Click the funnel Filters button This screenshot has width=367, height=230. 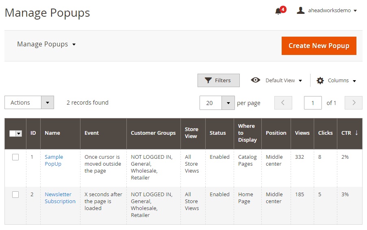pos(218,81)
